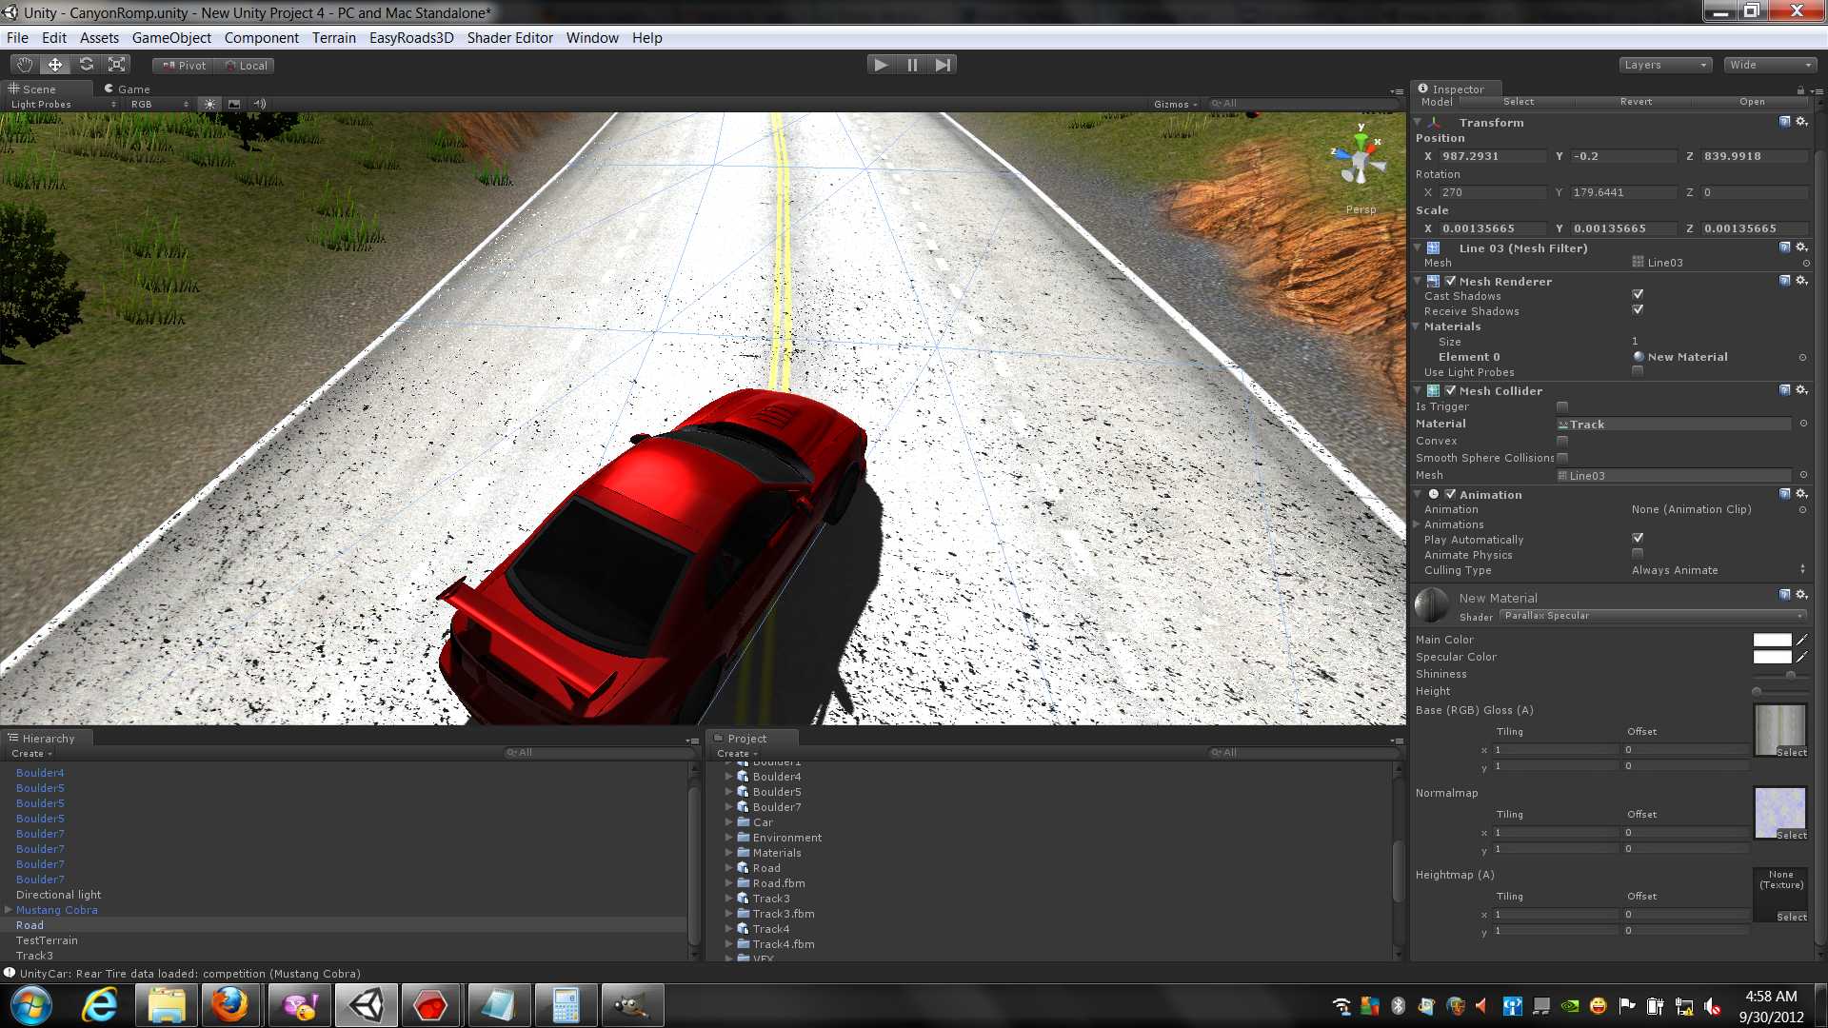Switch to the Game tab

(x=128, y=89)
